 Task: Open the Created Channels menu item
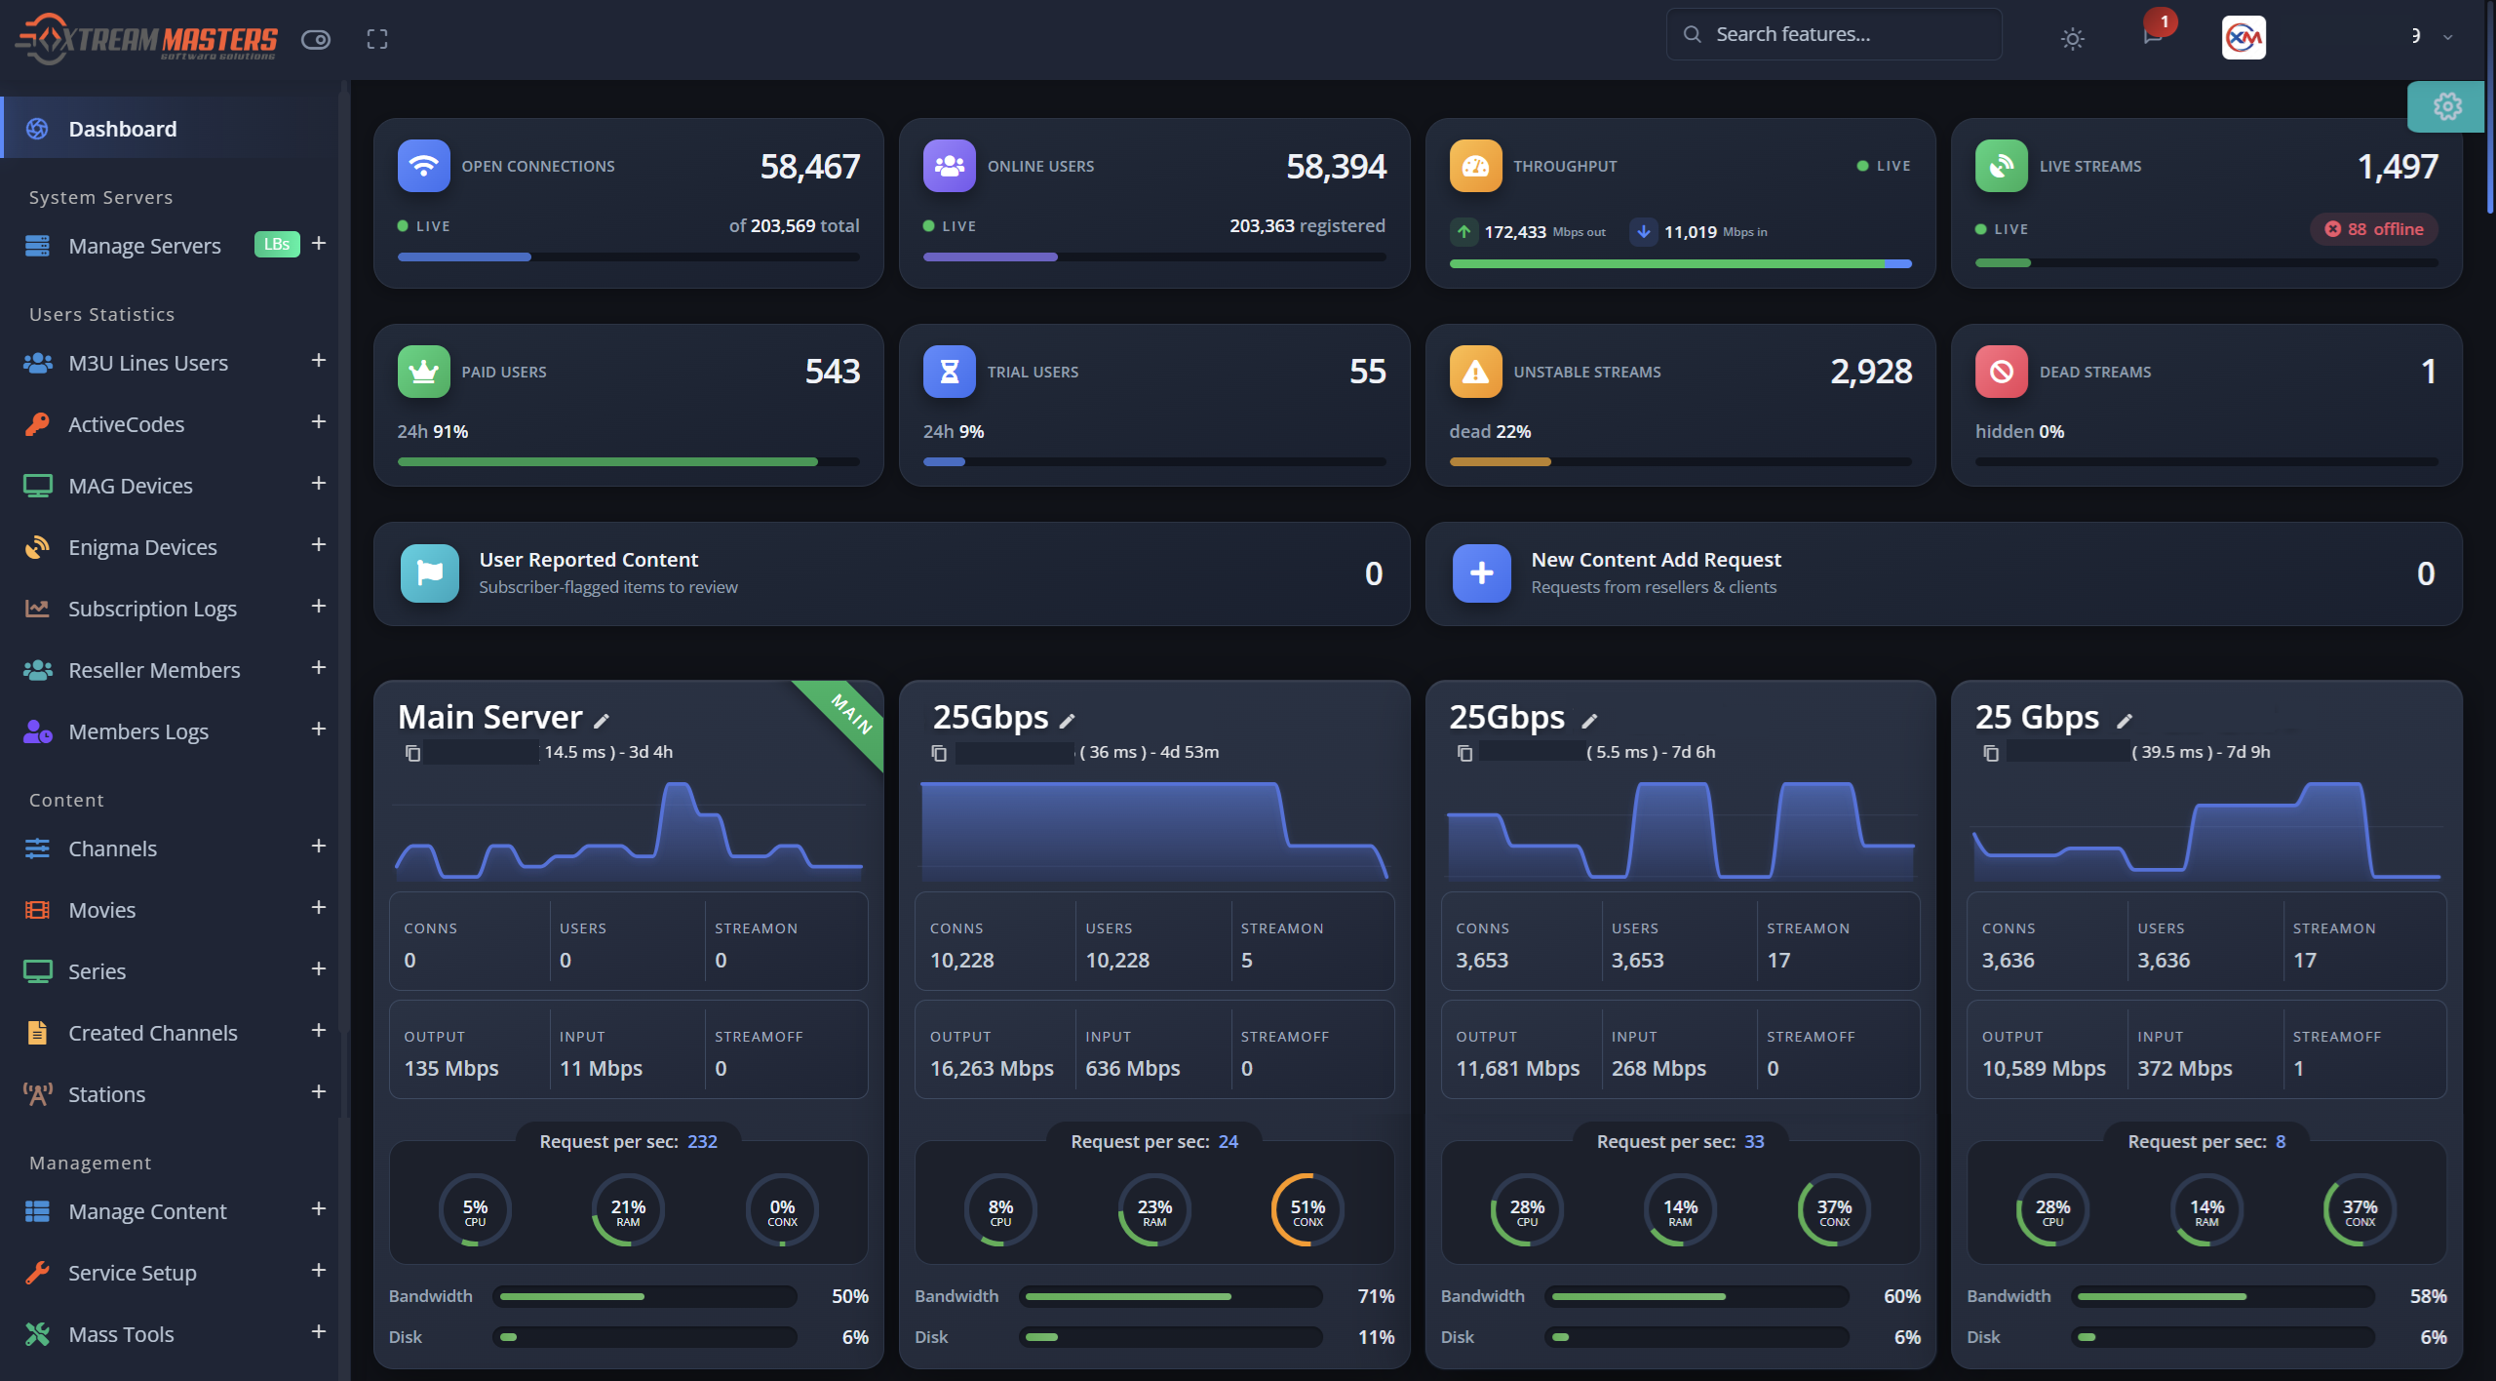[x=170, y=1033]
